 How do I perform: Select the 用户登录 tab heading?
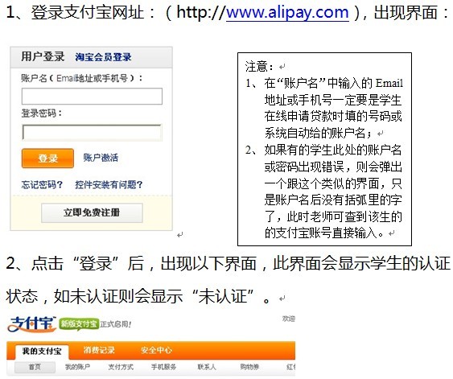(43, 56)
